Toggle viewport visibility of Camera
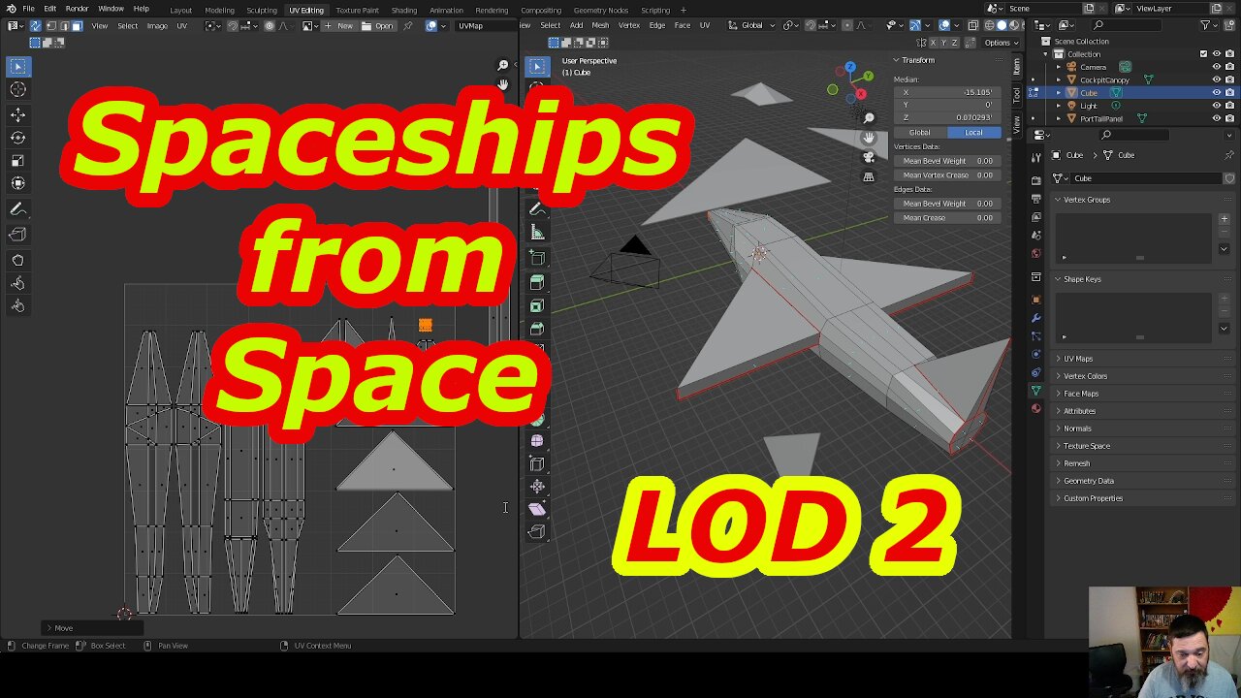This screenshot has width=1241, height=698. pyautogui.click(x=1217, y=67)
